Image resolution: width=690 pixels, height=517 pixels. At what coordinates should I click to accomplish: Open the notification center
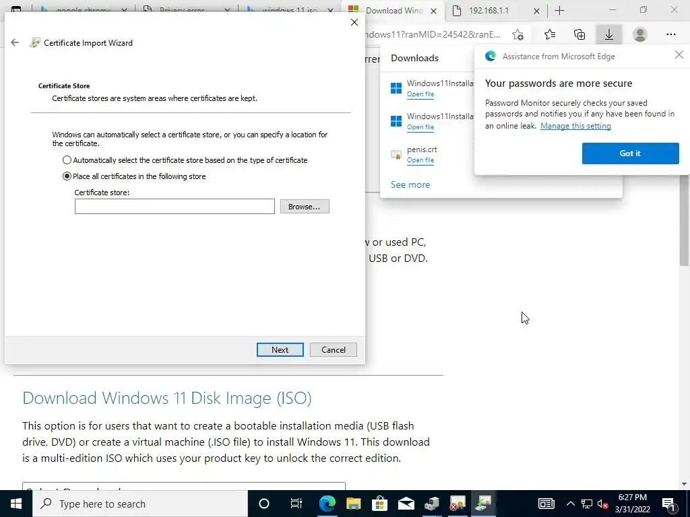point(669,504)
